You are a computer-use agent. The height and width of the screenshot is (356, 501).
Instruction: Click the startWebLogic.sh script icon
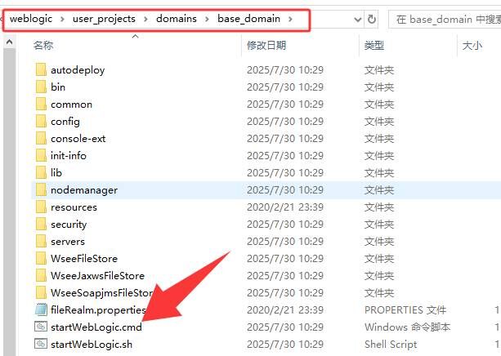pos(41,345)
